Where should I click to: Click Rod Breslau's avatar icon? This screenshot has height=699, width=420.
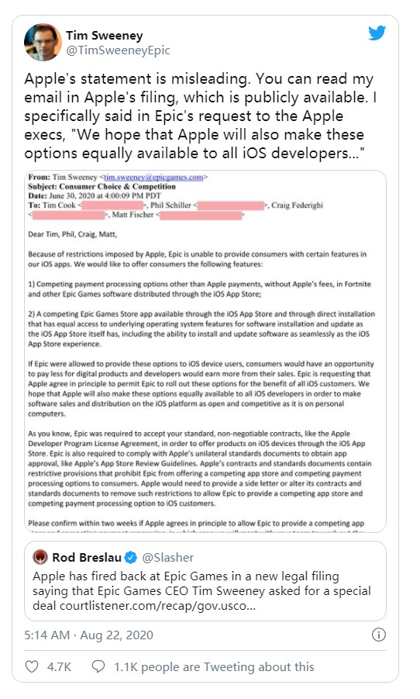pyautogui.click(x=40, y=557)
